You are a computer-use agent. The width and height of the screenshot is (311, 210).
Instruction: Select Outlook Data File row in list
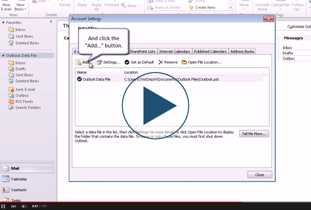(169, 79)
